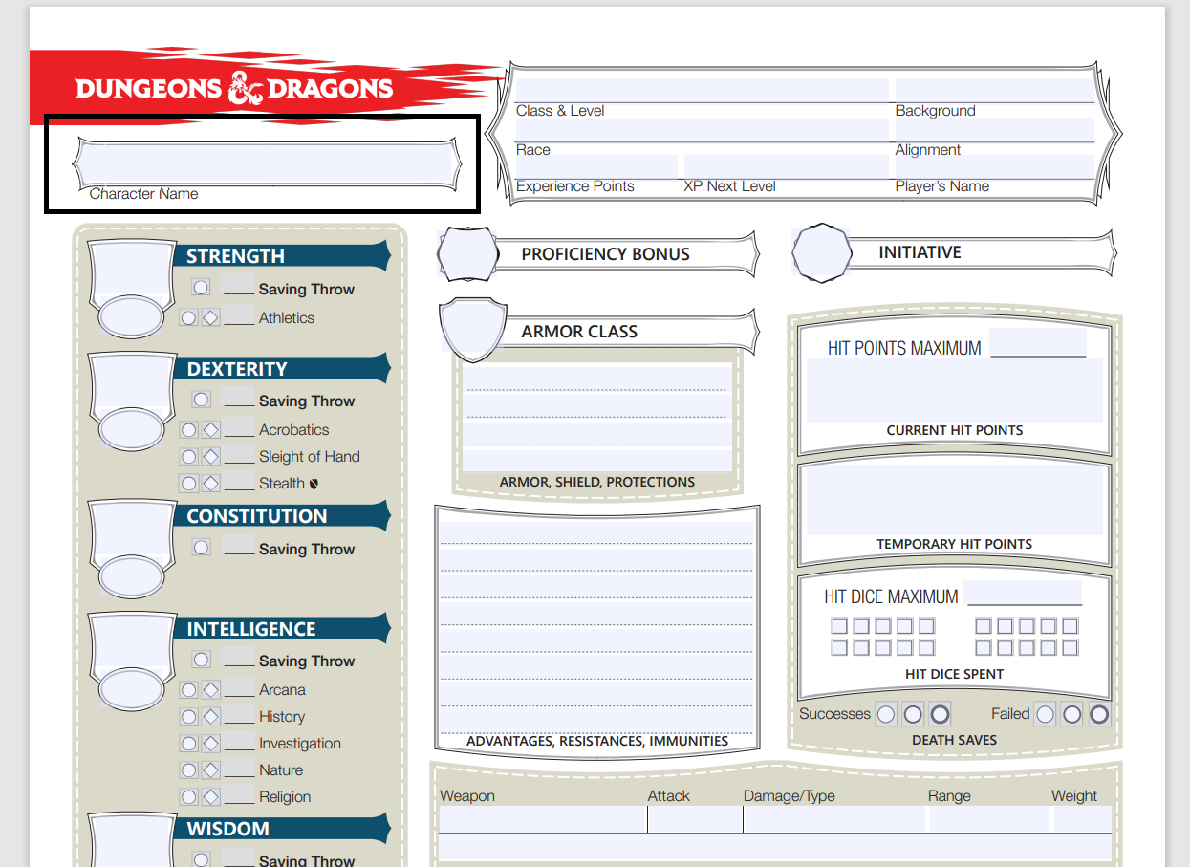1190x867 pixels.
Task: Click the XP Next Level field
Action: tap(786, 167)
